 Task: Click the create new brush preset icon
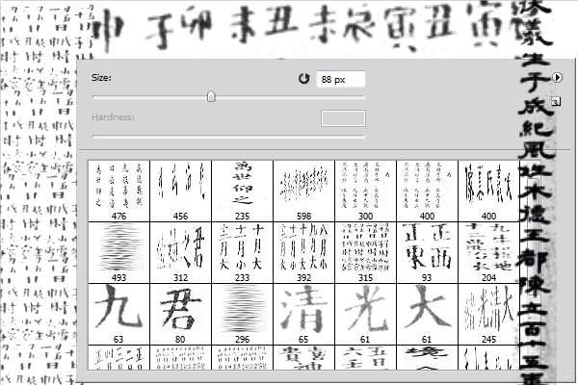click(556, 102)
